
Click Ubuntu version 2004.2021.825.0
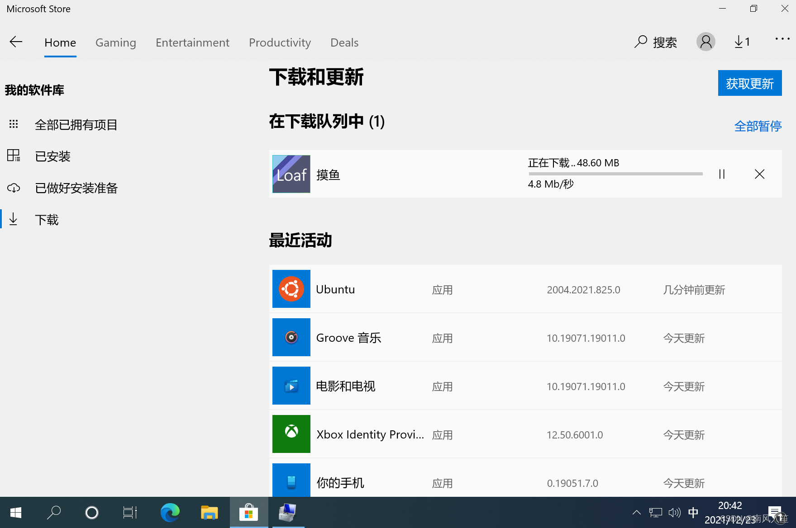(583, 290)
